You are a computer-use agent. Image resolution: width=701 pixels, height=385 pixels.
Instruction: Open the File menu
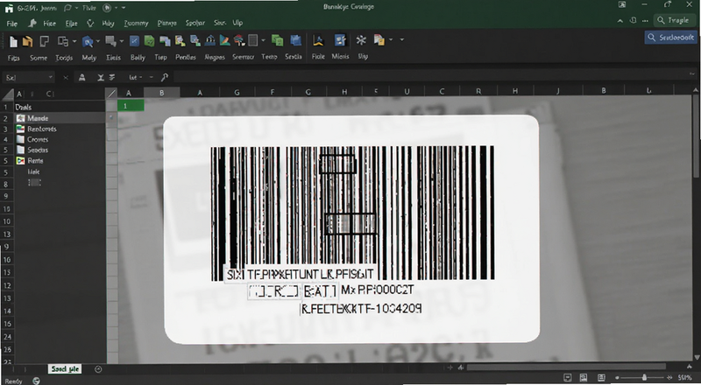point(12,24)
